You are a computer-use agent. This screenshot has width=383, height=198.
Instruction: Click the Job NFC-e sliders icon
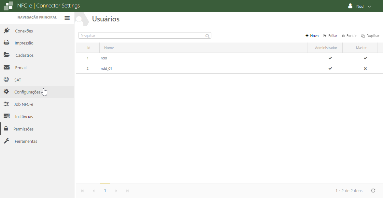pos(7,104)
